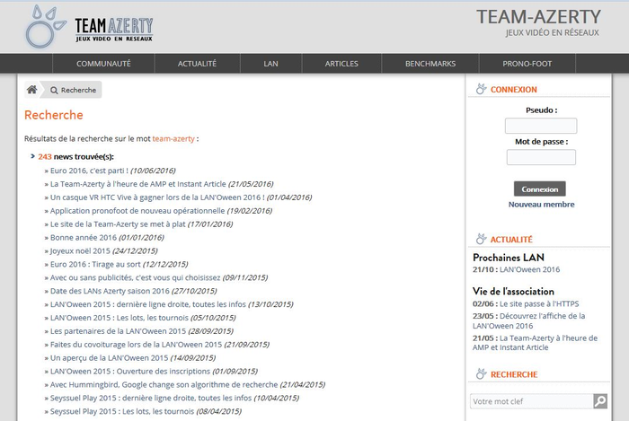Open Seyssuel Play 2015 : Les lots, les tournois
629x421 pixels.
[122, 411]
